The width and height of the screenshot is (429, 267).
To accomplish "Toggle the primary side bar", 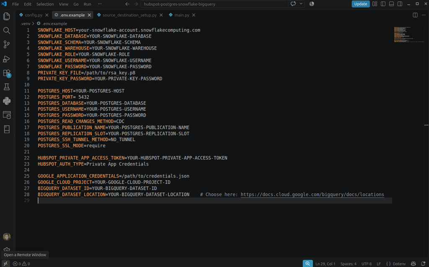I will coord(383,4).
